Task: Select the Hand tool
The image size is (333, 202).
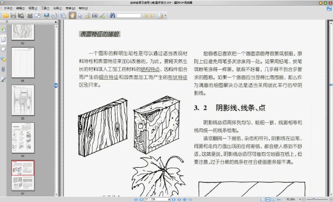Action: point(72,15)
